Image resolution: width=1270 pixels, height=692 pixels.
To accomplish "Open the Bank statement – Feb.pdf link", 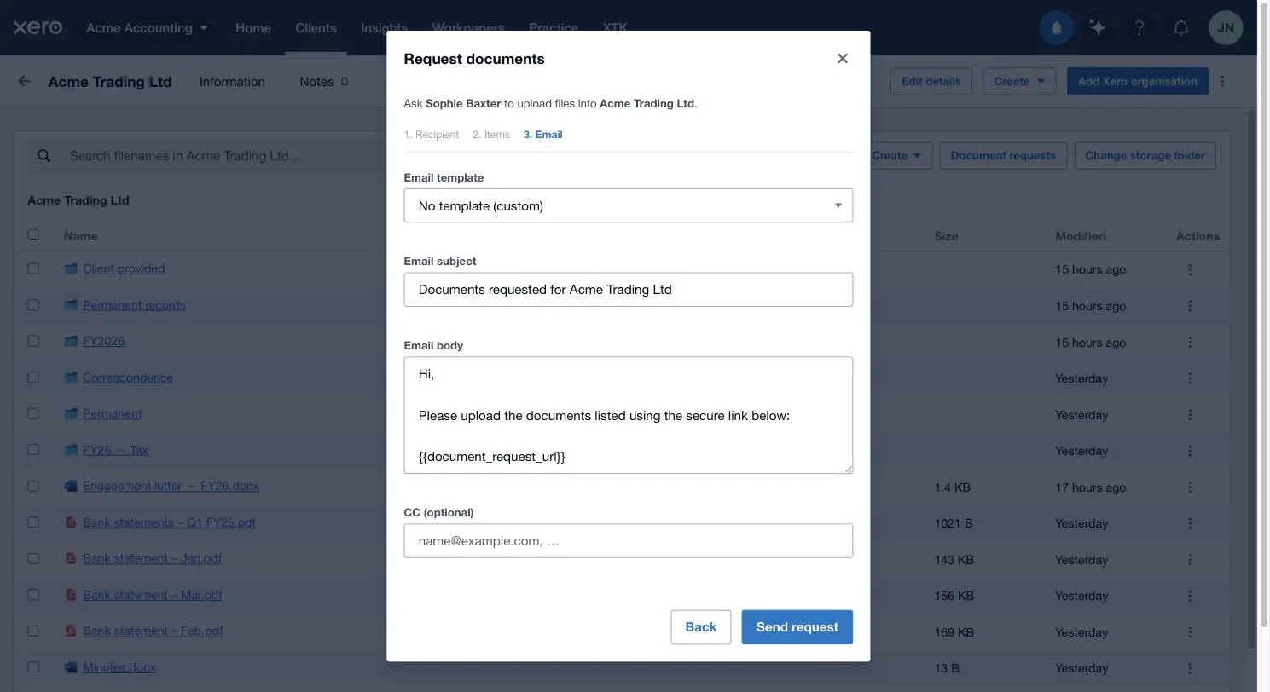I will point(153,631).
